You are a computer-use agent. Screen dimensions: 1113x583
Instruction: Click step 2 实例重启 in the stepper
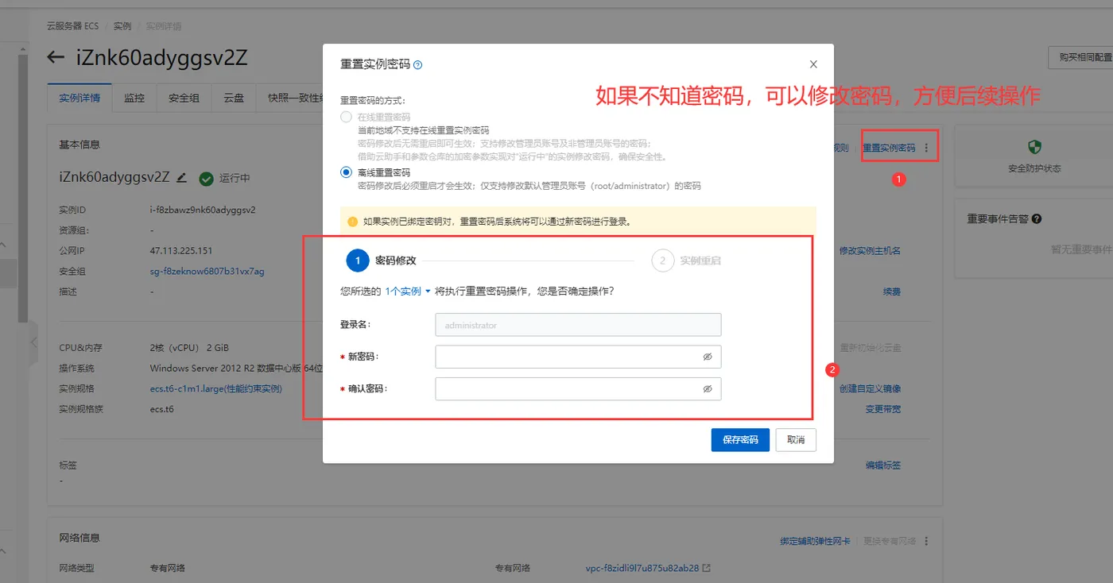[x=687, y=261]
